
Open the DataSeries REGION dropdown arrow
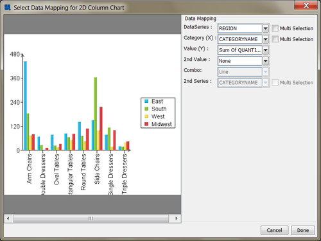click(265, 28)
